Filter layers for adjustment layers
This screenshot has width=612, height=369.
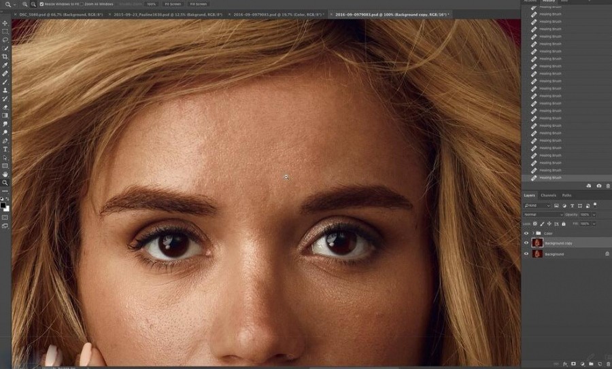(x=564, y=205)
